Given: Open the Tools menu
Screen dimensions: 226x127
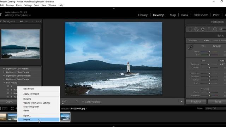Looking at the screenshot, I should [37, 5].
